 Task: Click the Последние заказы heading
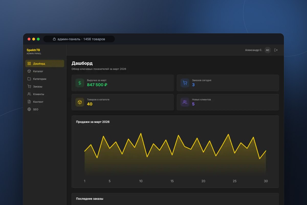click(90, 199)
